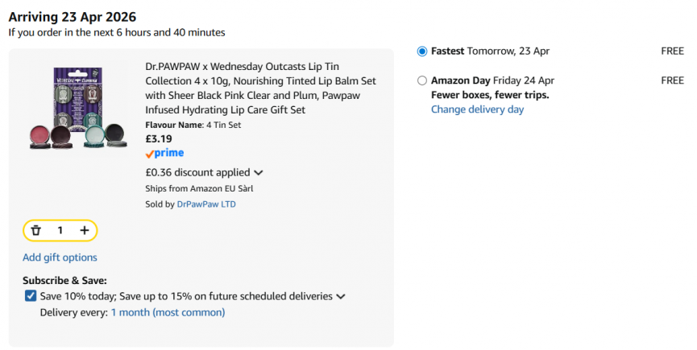Choose Amazon Day Friday 24 Apr delivery
This screenshot has height=350, width=697.
click(422, 80)
